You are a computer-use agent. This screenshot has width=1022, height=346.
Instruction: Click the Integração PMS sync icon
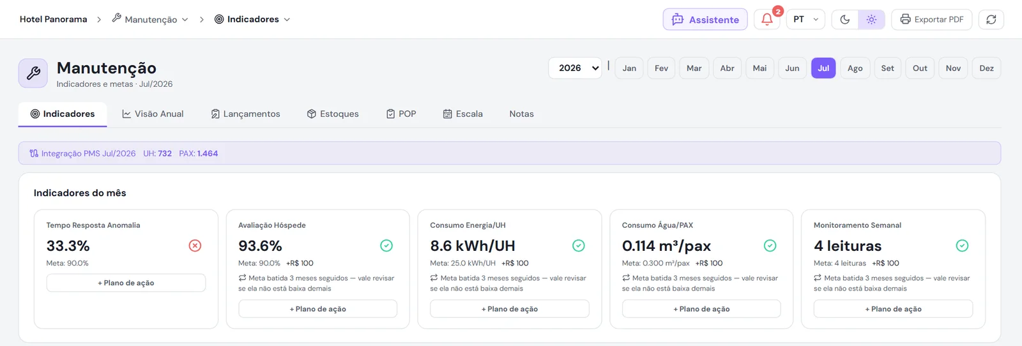(x=34, y=153)
